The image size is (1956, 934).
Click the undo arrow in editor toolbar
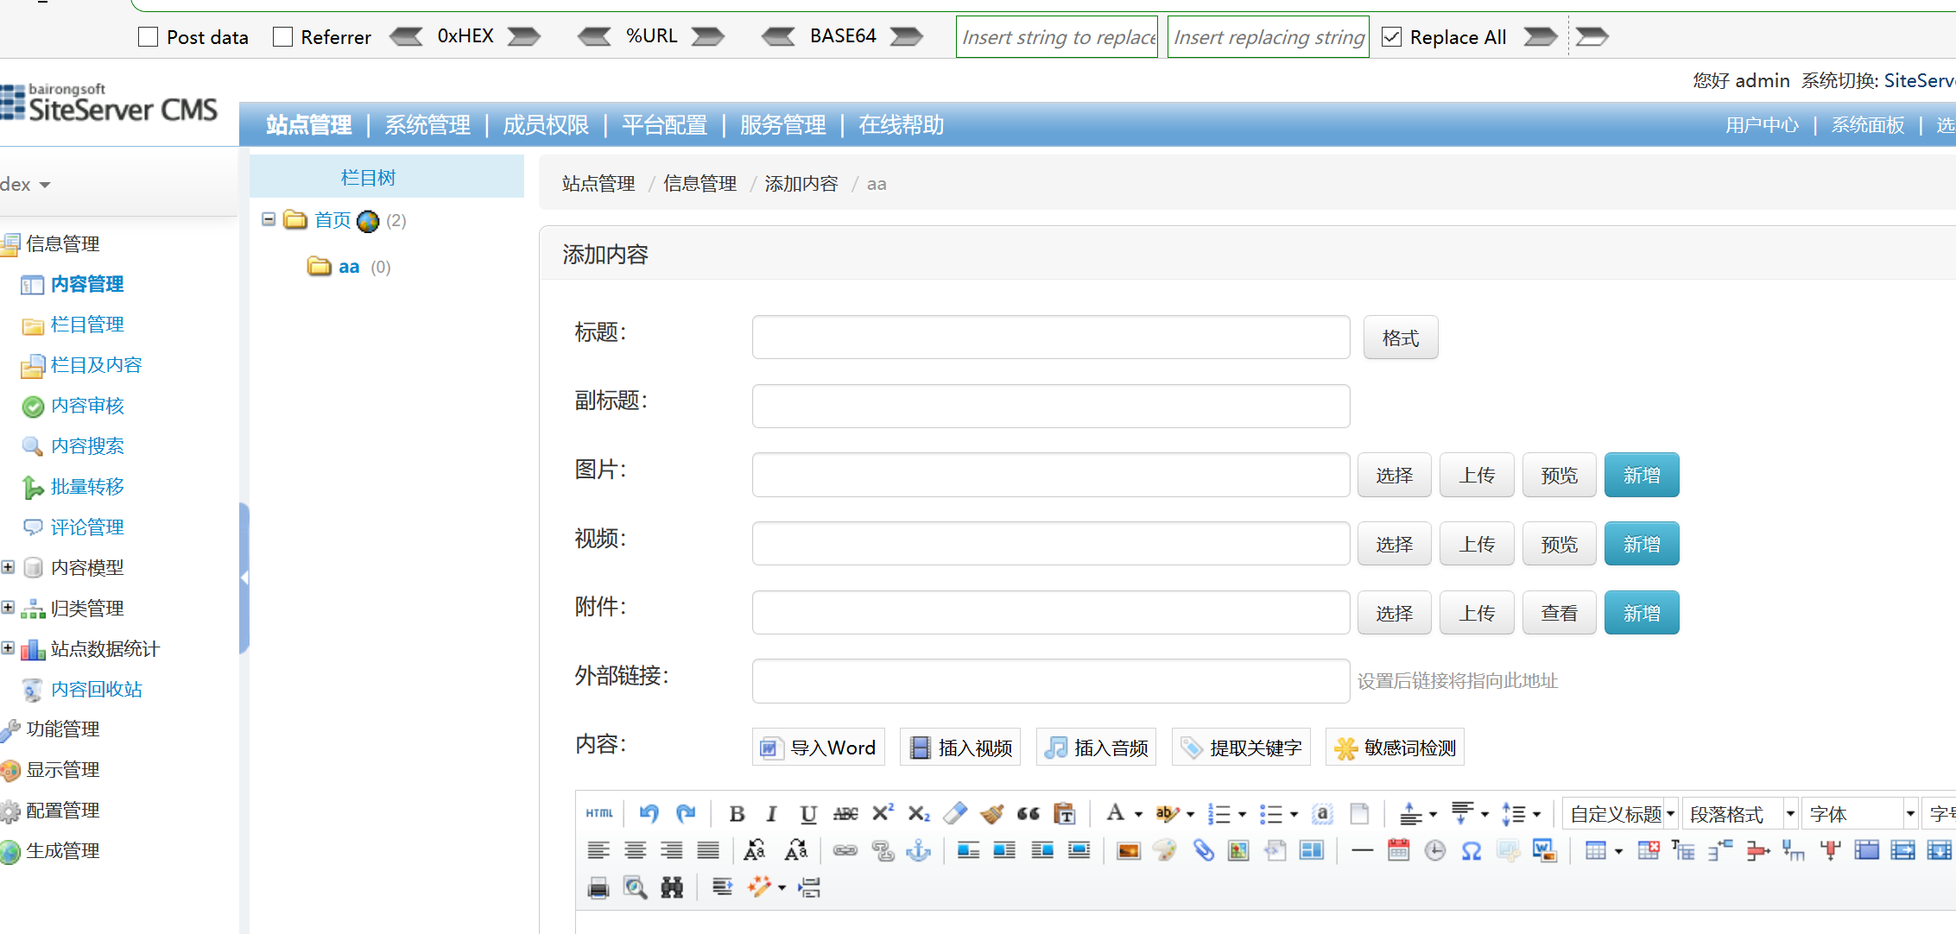point(649,813)
